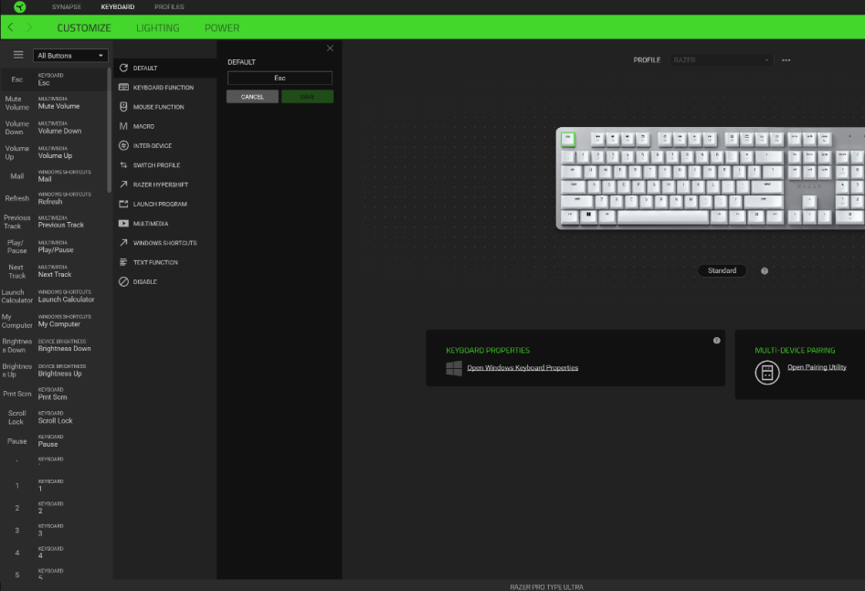
Task: Open the All Buttons filter dropdown
Action: 70,55
